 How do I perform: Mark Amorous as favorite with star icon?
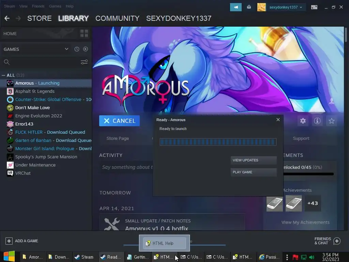pos(331,121)
